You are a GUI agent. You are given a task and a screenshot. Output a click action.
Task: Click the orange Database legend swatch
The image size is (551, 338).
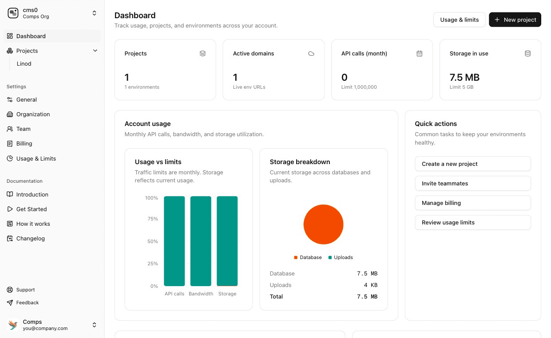coord(295,257)
